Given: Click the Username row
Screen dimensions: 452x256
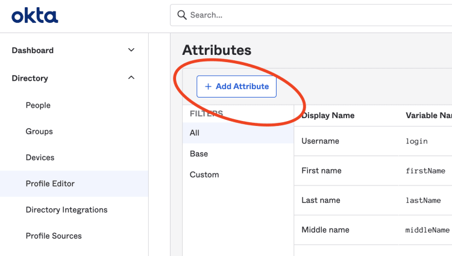Looking at the screenshot, I should coord(373,141).
